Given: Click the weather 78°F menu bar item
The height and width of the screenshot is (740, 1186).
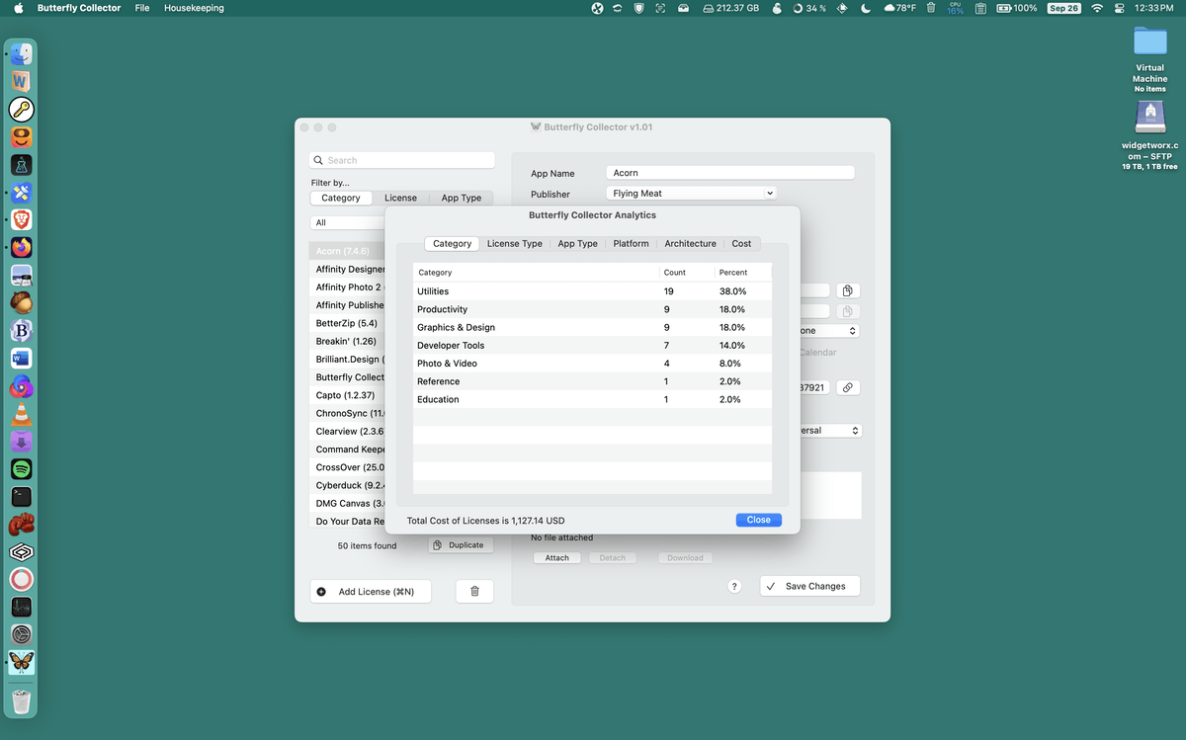Looking at the screenshot, I should [900, 8].
